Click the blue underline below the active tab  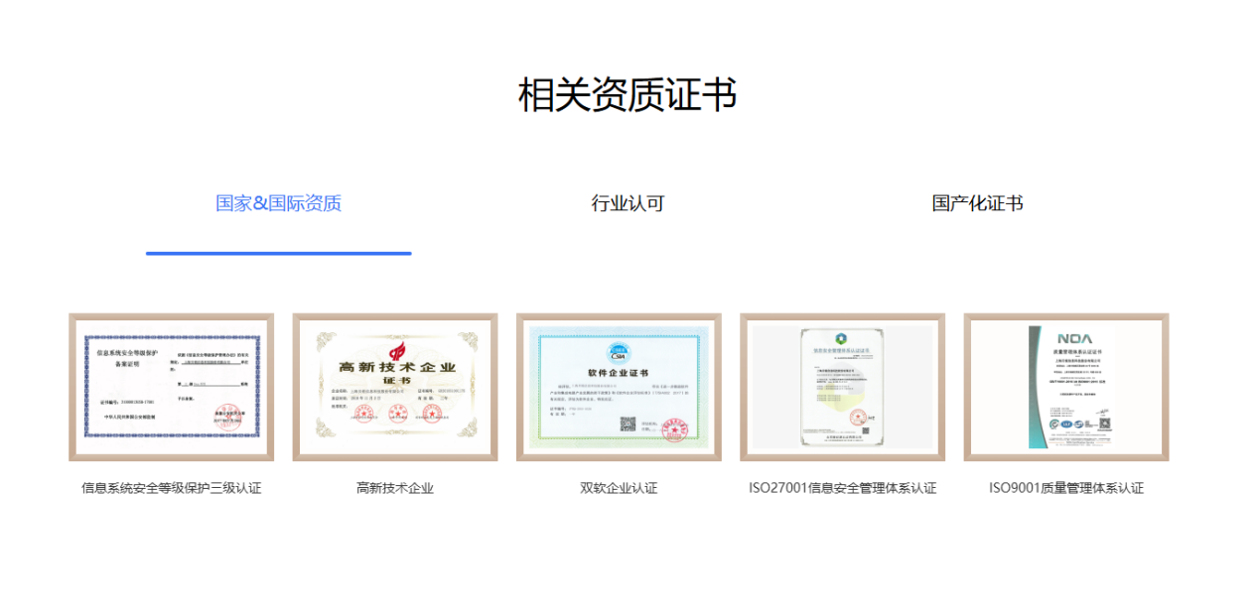[278, 253]
